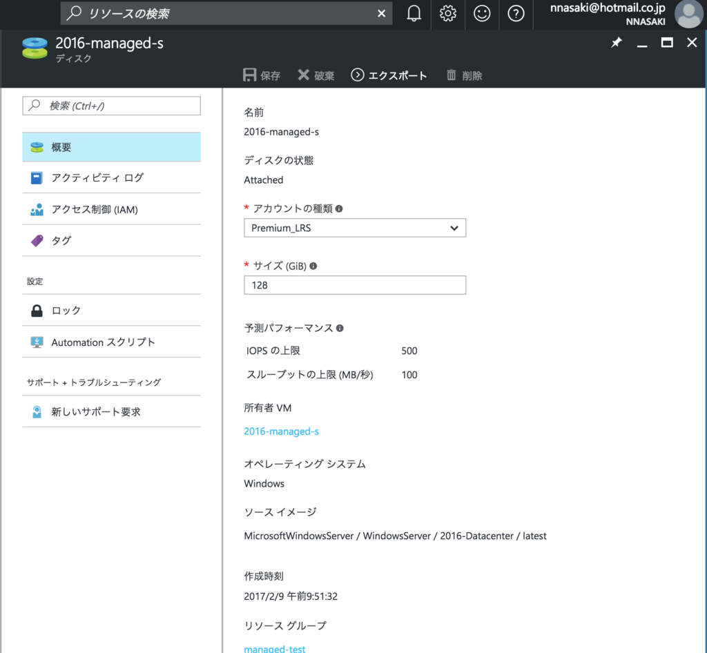
Task: Click the feedback smiley icon
Action: (482, 14)
